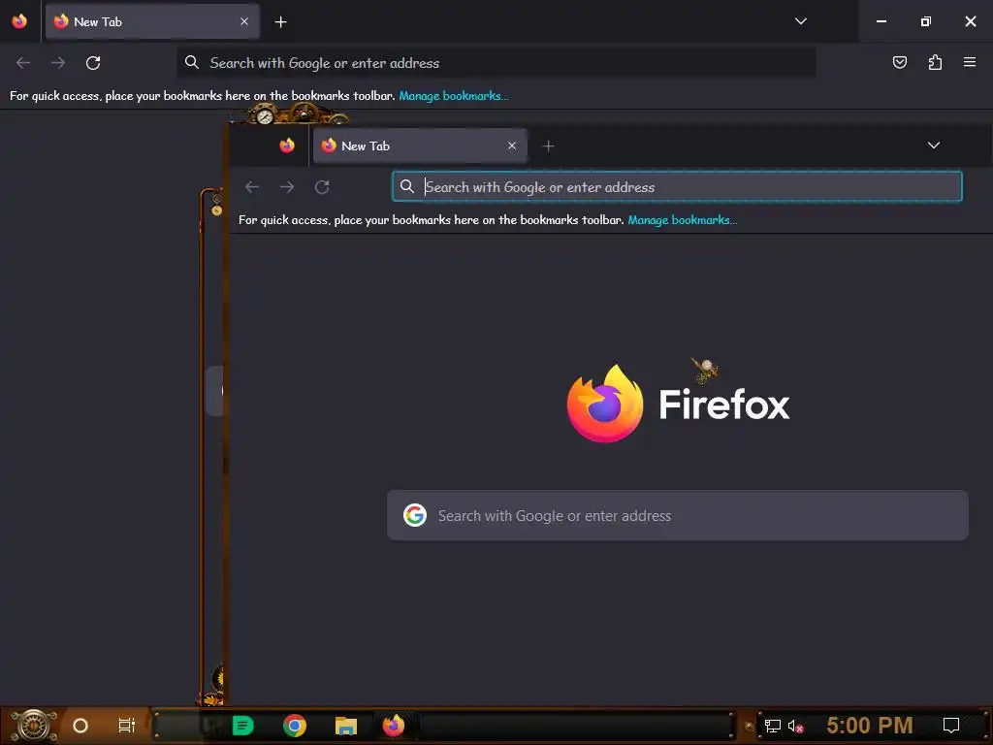Click search magnifier in back window address bar

click(192, 62)
